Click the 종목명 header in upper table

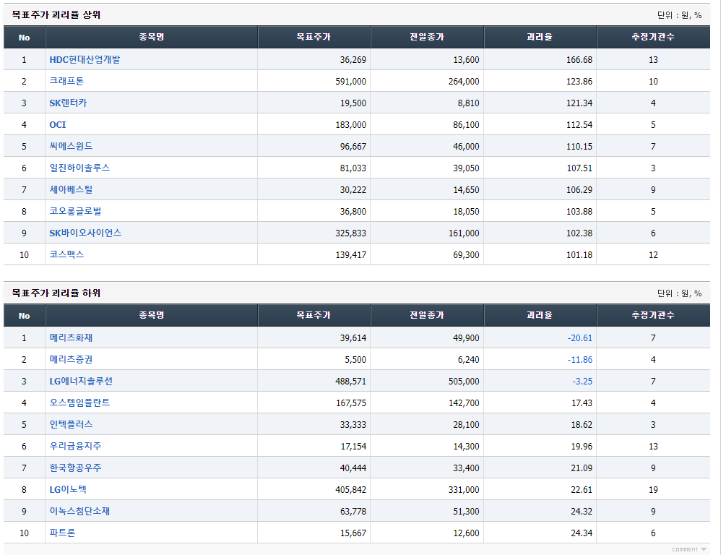click(152, 37)
